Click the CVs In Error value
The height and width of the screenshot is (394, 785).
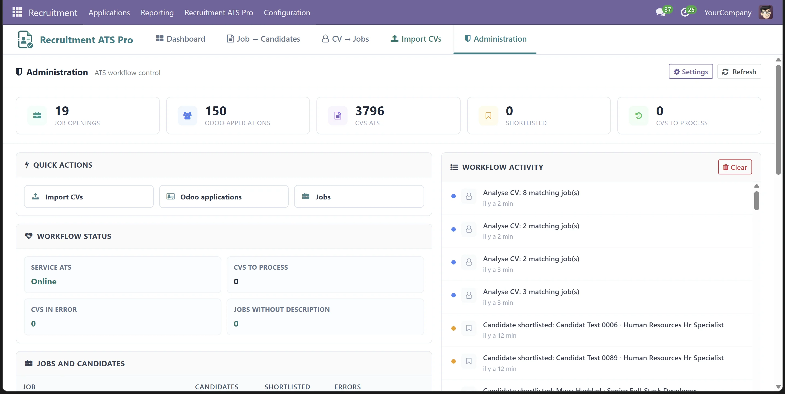point(34,324)
